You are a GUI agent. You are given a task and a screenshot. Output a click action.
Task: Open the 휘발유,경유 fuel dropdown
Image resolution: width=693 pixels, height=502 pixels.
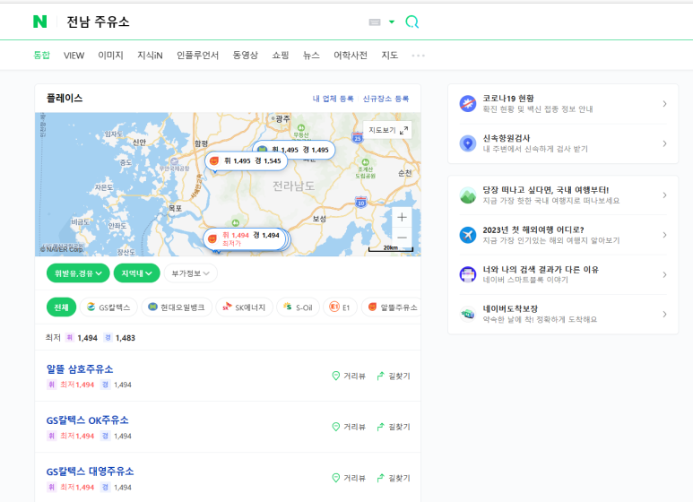pos(78,273)
